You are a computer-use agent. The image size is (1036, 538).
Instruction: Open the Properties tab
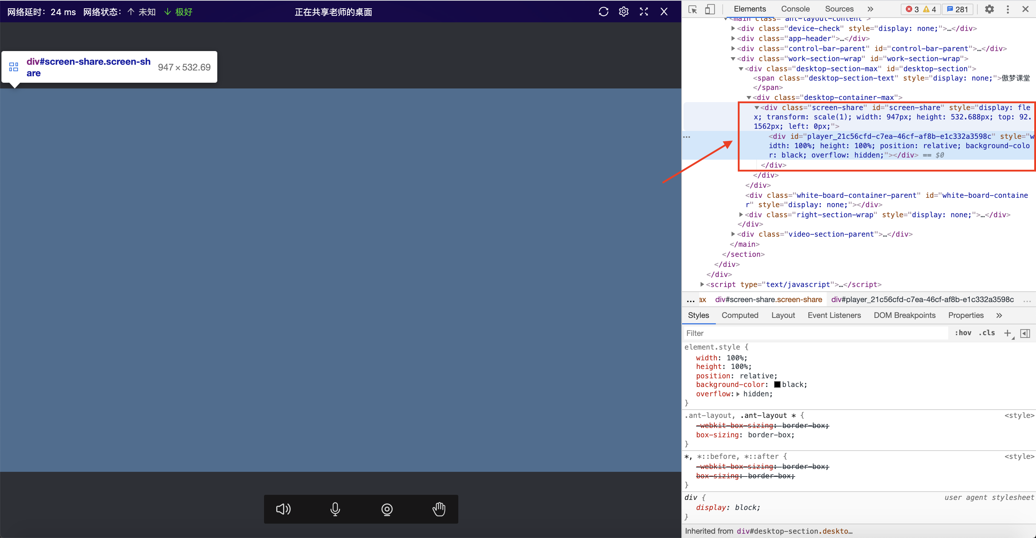(x=965, y=315)
